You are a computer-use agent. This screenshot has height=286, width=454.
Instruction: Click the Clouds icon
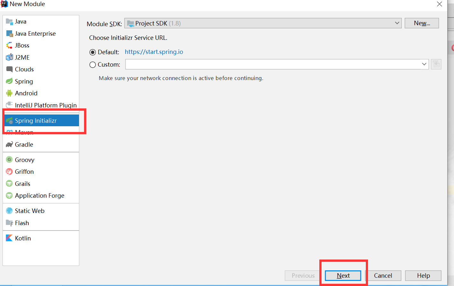point(9,69)
